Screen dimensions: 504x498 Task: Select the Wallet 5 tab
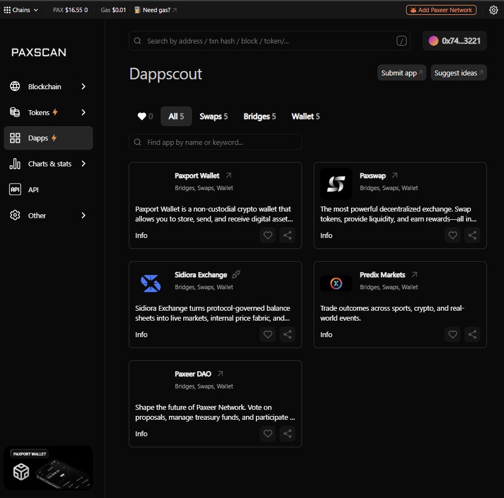(x=305, y=116)
